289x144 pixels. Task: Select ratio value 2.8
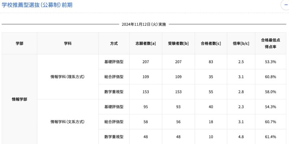241,92
